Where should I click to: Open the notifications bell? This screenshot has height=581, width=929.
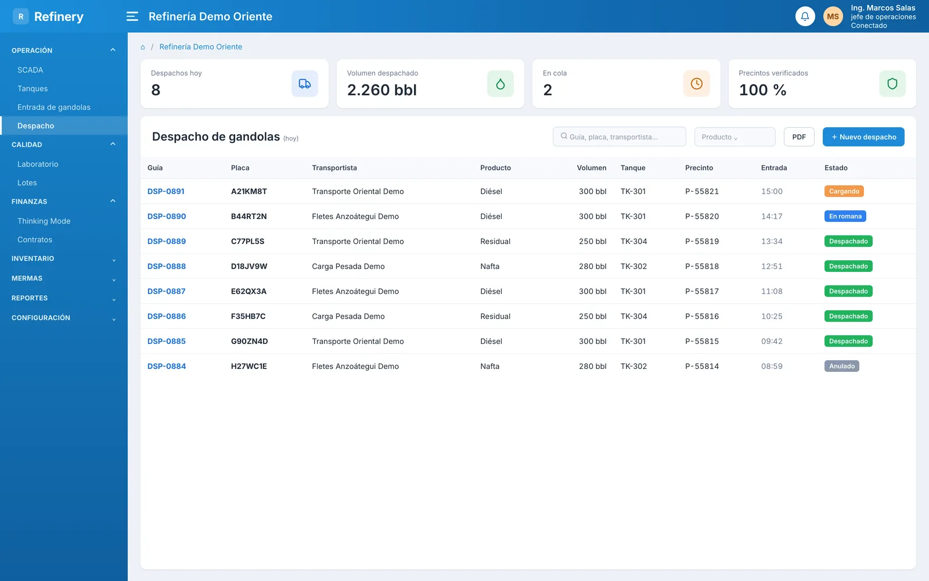(805, 16)
